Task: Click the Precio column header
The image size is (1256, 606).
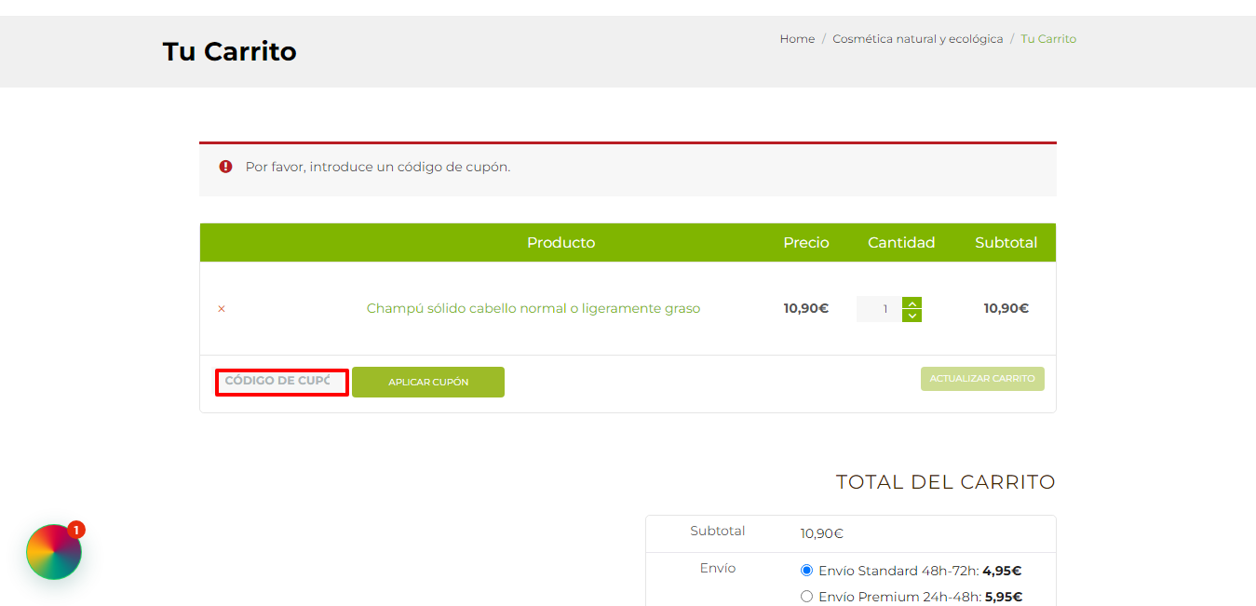Action: pyautogui.click(x=806, y=242)
